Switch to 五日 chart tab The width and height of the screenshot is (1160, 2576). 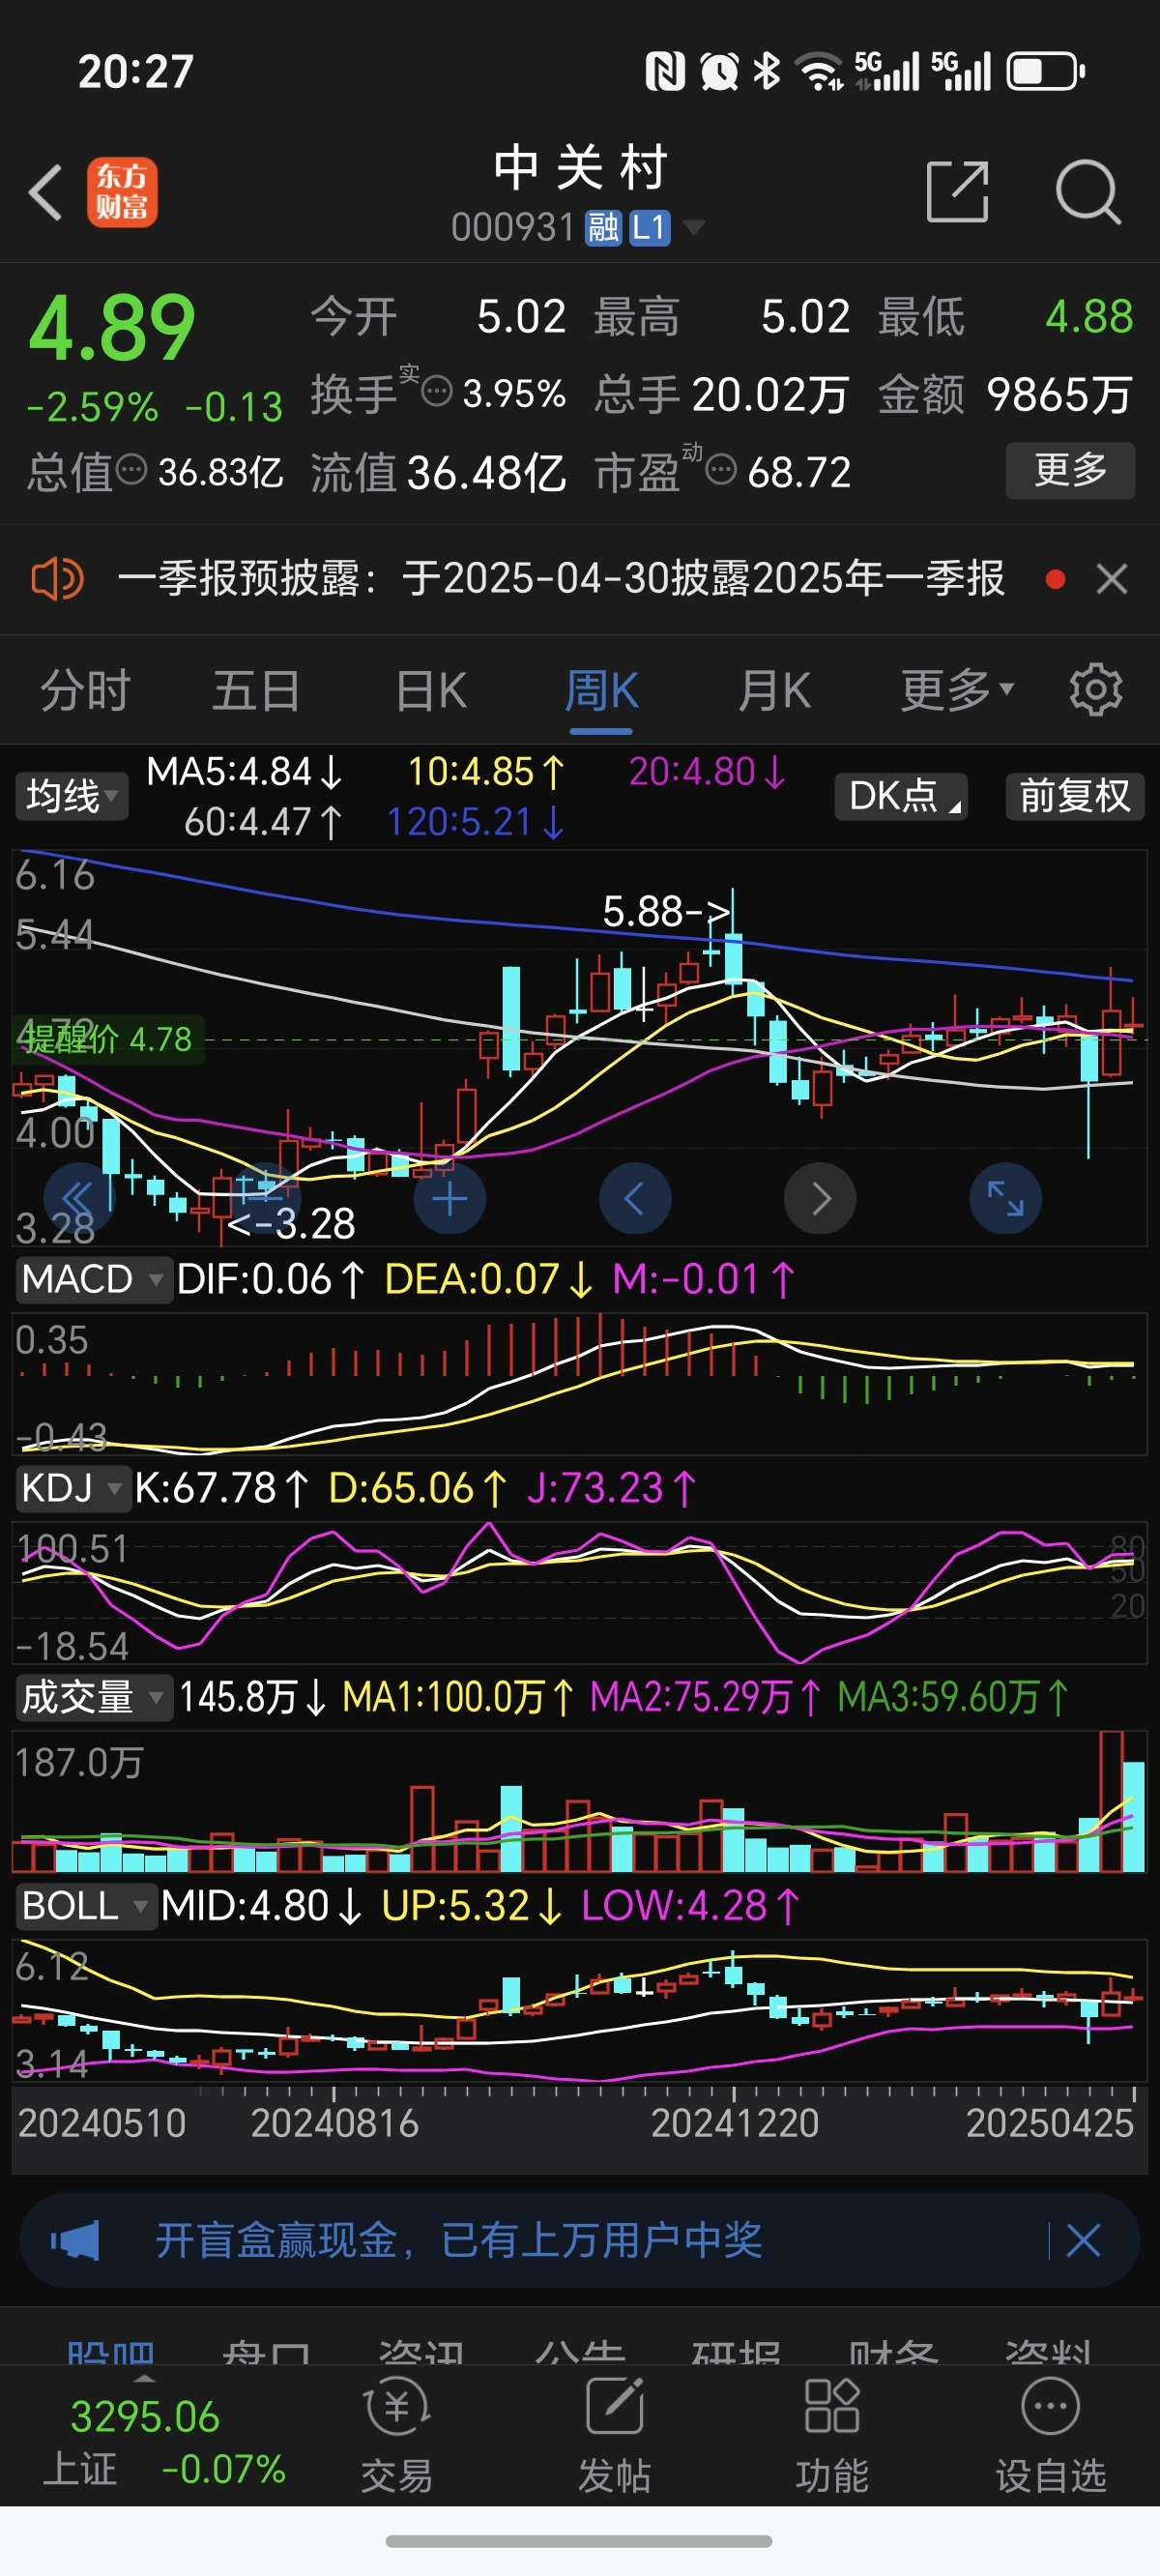(x=256, y=691)
